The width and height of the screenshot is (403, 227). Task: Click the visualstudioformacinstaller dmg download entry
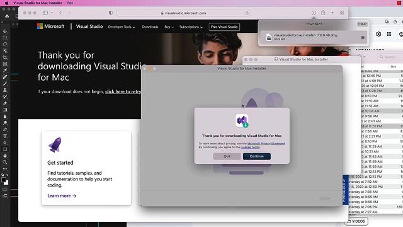(314, 37)
